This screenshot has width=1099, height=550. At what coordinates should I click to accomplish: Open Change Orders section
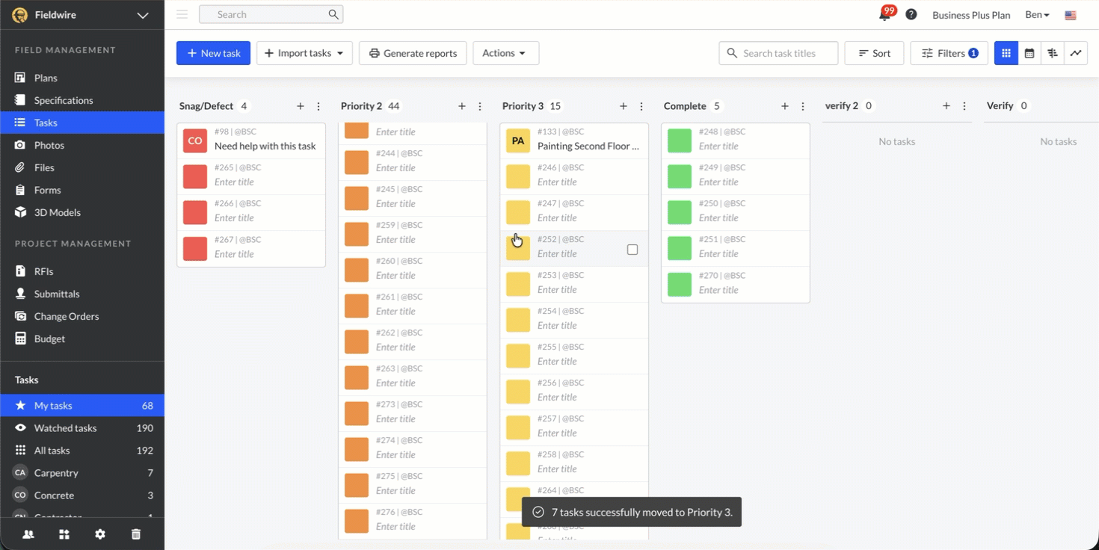click(82, 316)
